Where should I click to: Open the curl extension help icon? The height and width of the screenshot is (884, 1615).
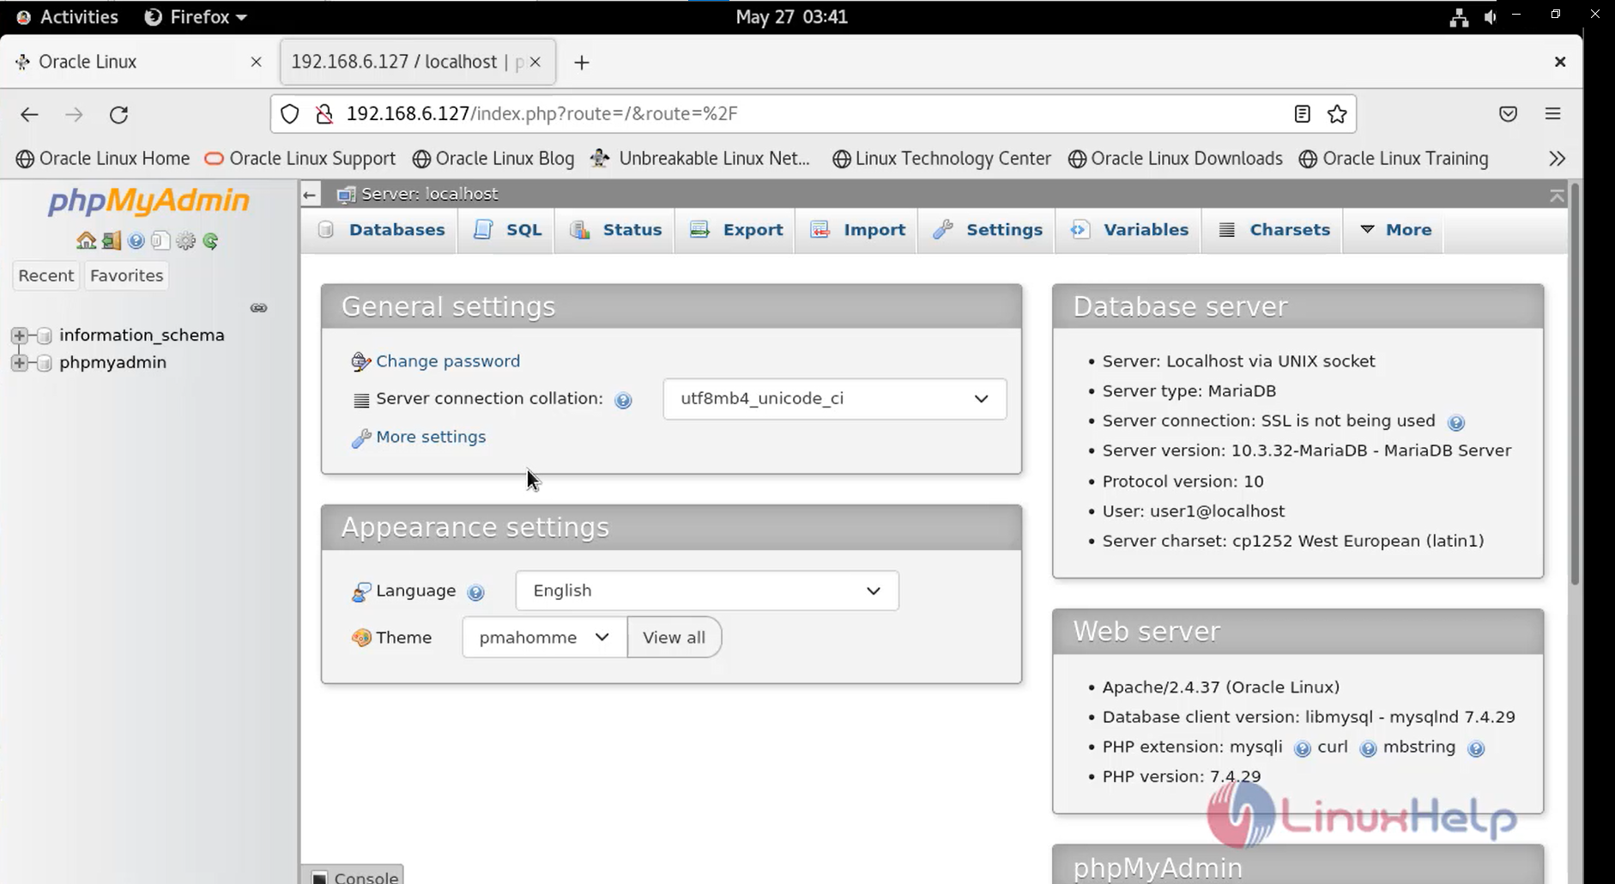click(x=1368, y=748)
